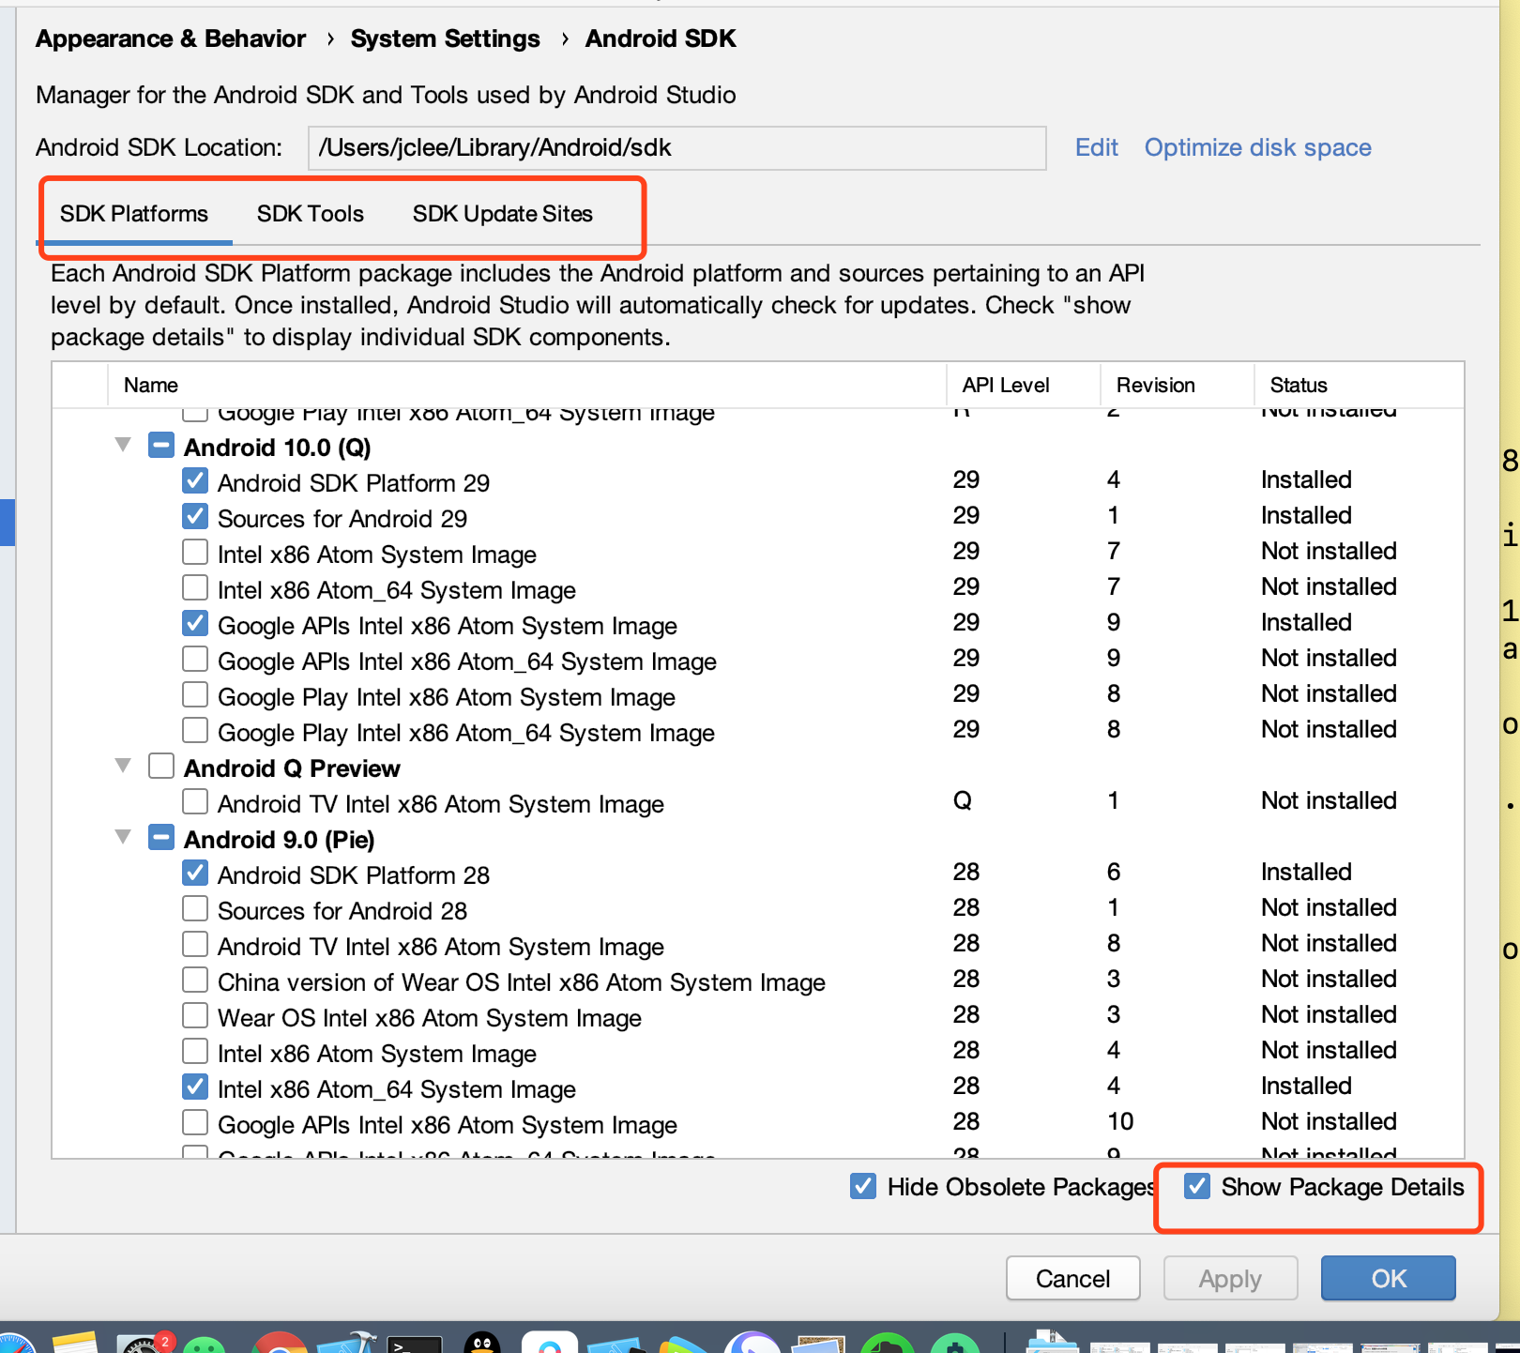
Task: Check Google APIs Intel x86 Atom_64 System Image 29
Action: pyautogui.click(x=195, y=660)
